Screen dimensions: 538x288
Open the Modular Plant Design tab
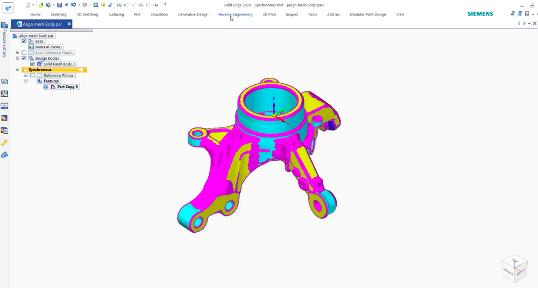[368, 15]
